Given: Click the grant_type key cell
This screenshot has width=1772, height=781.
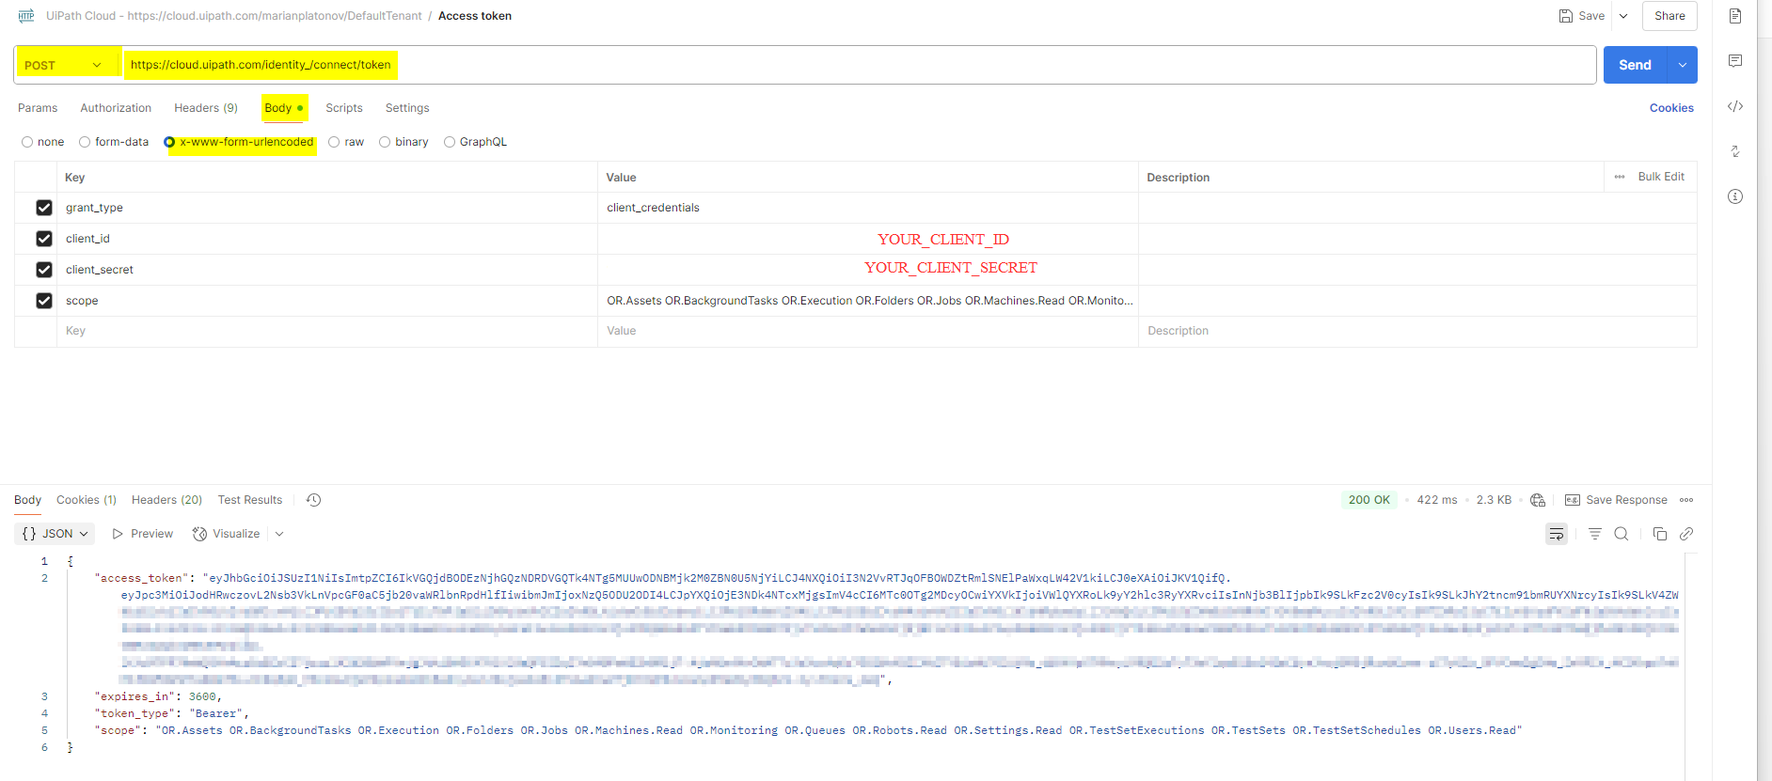Looking at the screenshot, I should 327,208.
